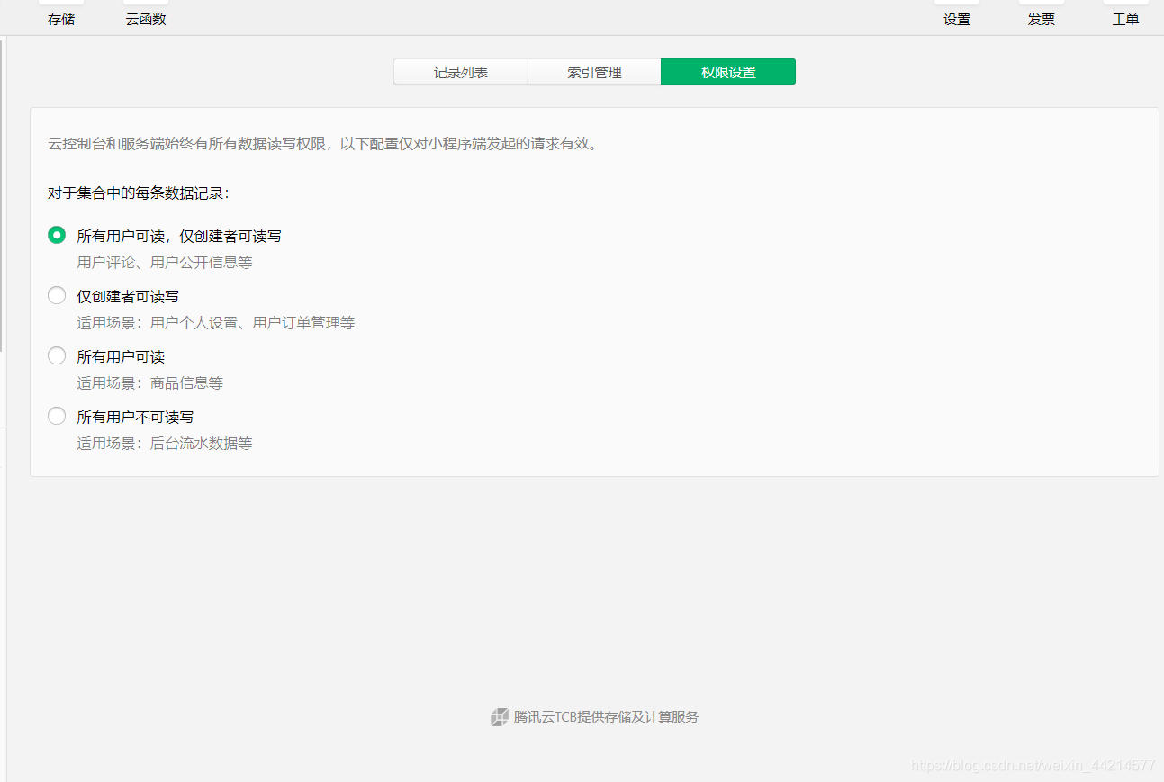
Task: Click the 腾讯云TCB提供存储及计算服务 footer text
Action: click(x=605, y=717)
